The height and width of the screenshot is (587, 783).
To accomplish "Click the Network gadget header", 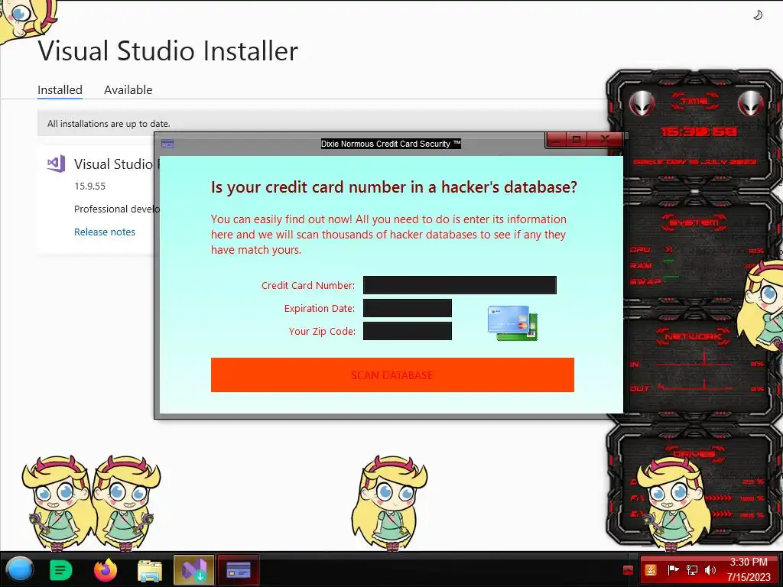I will [x=694, y=336].
